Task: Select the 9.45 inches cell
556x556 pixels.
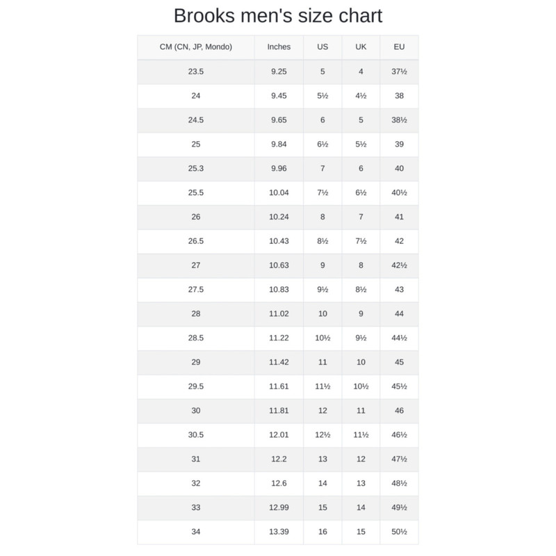Action: click(x=279, y=96)
